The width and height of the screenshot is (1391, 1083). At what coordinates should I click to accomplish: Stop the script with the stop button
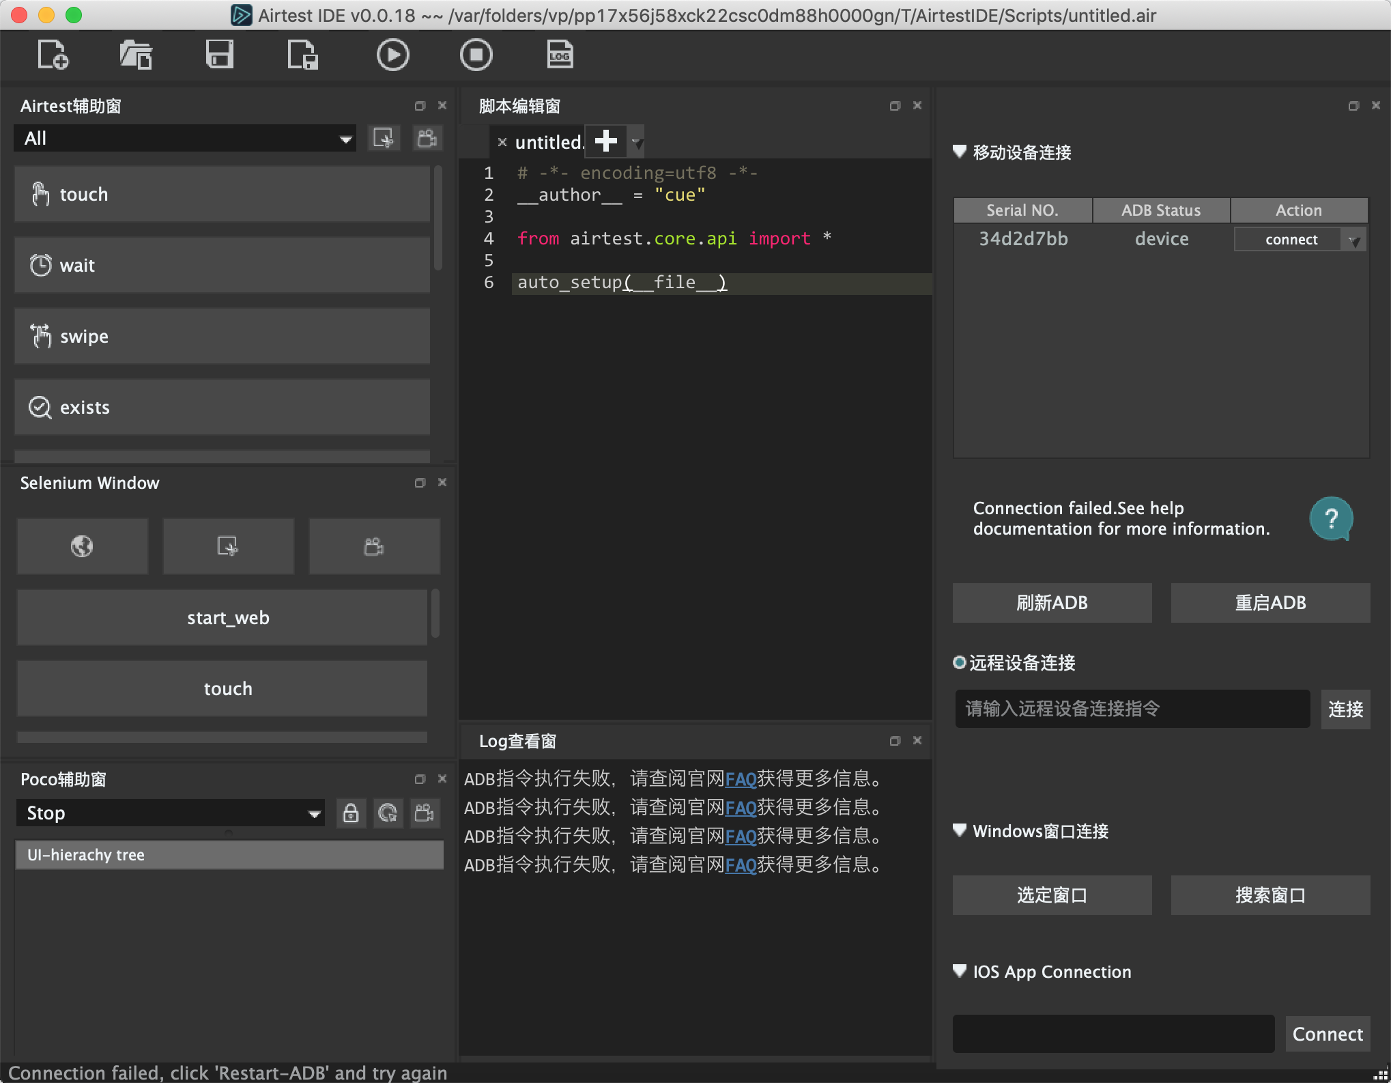476,55
